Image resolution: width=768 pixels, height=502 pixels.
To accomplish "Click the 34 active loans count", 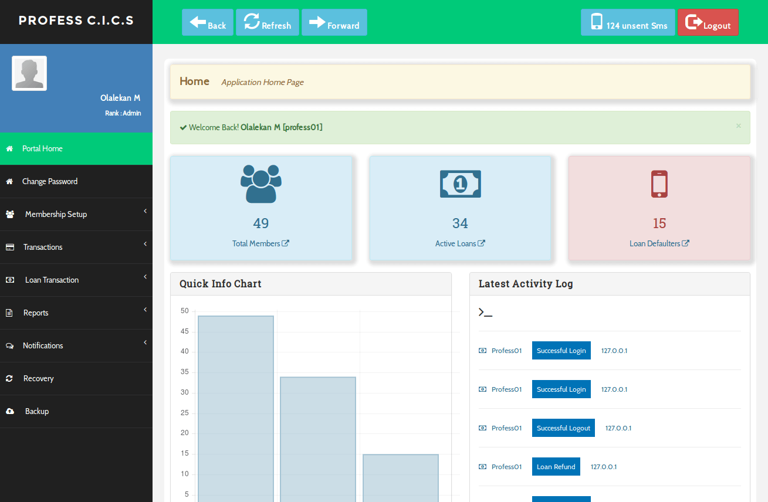I will click(x=460, y=223).
